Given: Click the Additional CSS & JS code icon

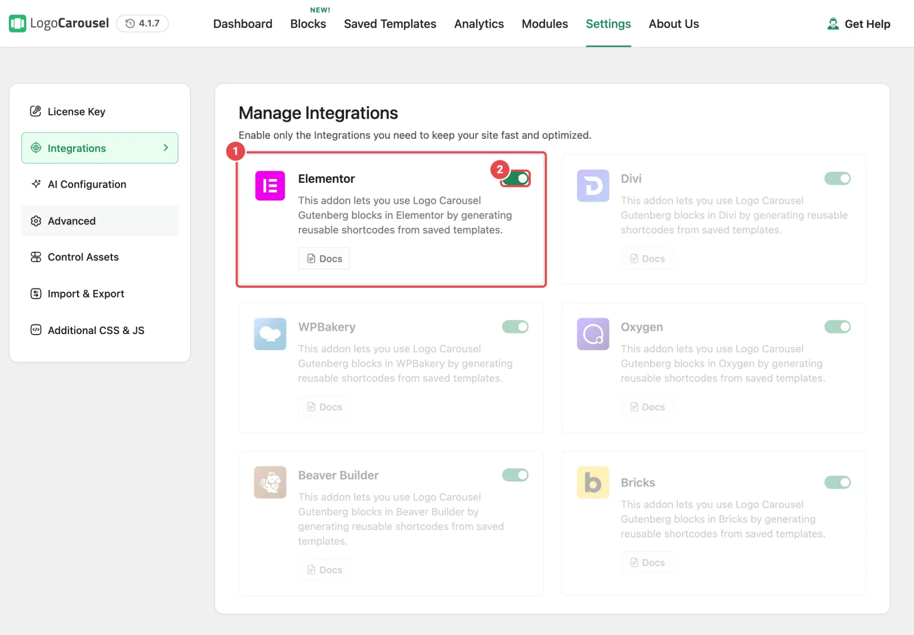Looking at the screenshot, I should [x=36, y=330].
